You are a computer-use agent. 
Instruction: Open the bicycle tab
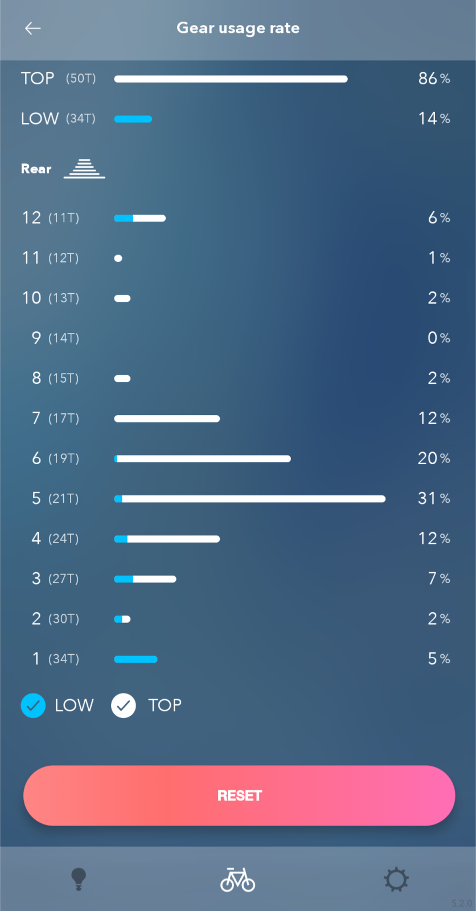(x=237, y=879)
